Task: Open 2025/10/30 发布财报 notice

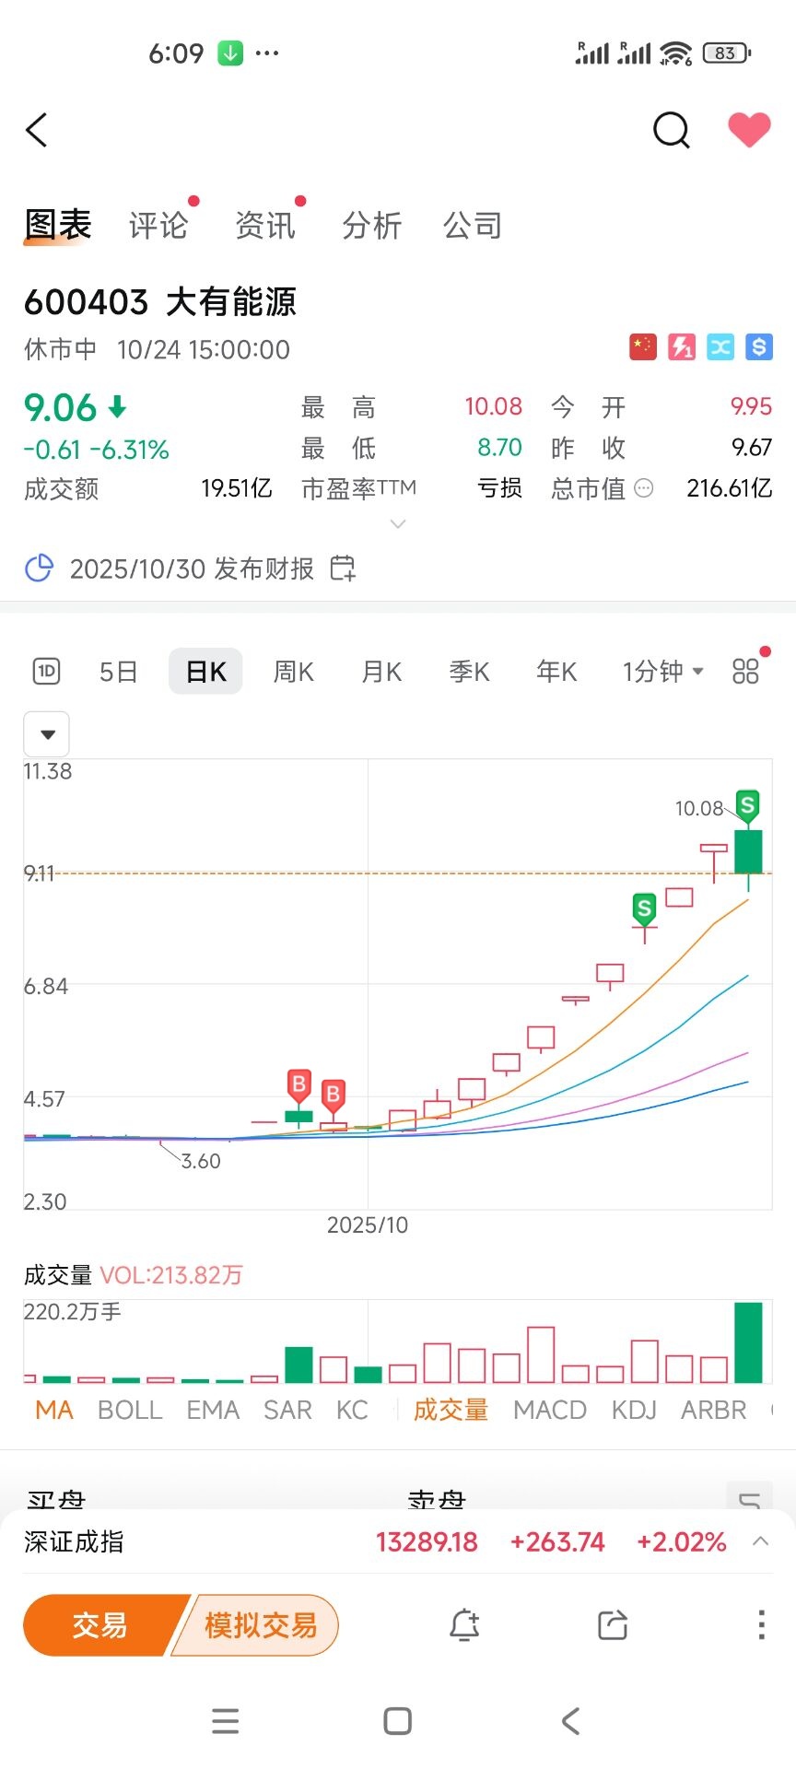Action: coord(192,568)
